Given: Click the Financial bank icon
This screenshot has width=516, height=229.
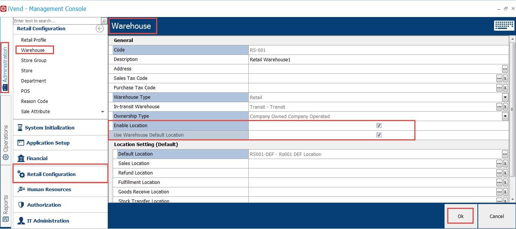Looking at the screenshot, I should click(21, 158).
